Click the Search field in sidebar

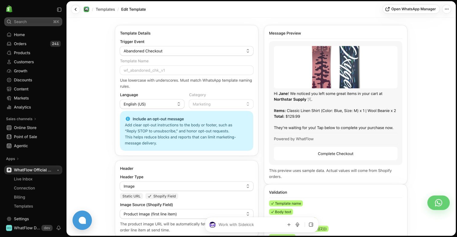[x=33, y=22]
